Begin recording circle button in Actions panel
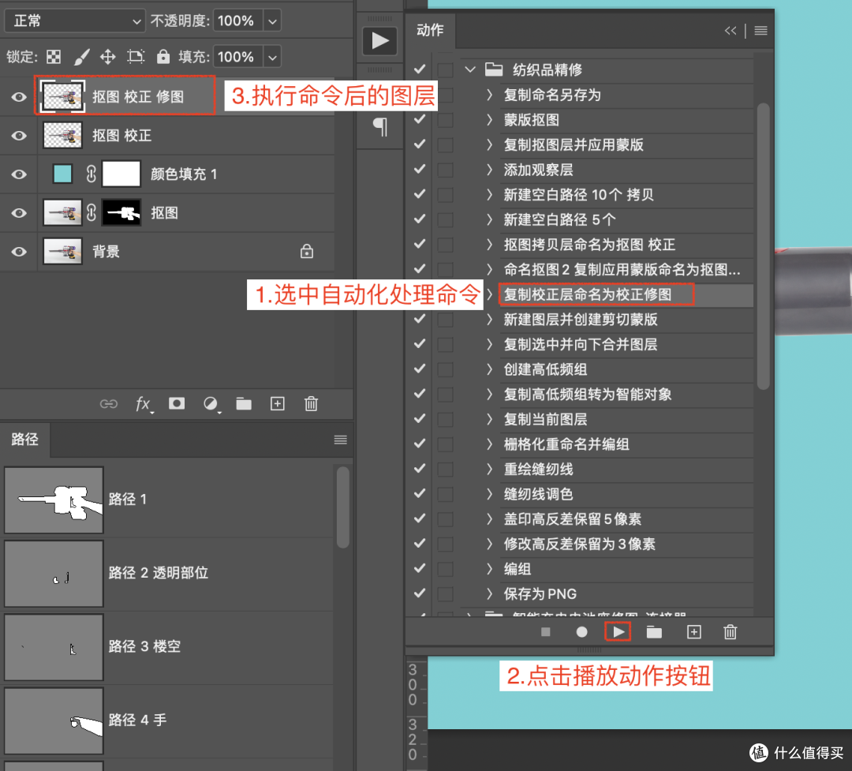 point(582,632)
